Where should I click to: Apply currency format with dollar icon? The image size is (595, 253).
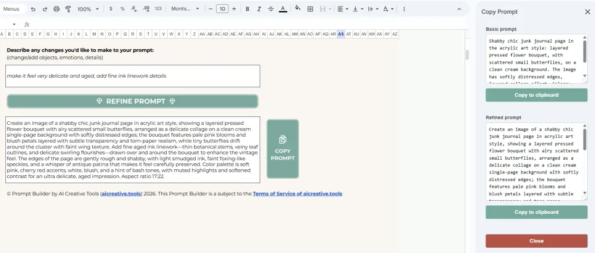point(111,9)
